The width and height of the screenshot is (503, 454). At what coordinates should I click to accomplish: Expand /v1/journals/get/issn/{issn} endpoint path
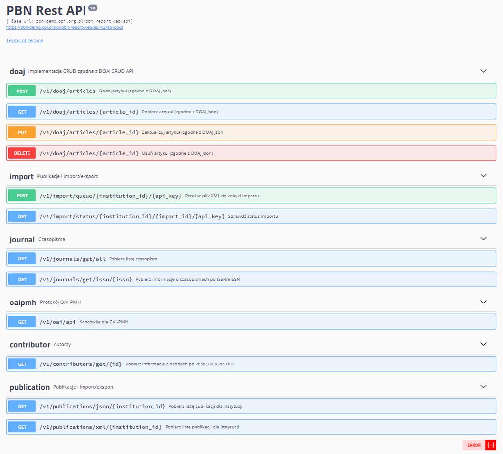tap(85, 279)
